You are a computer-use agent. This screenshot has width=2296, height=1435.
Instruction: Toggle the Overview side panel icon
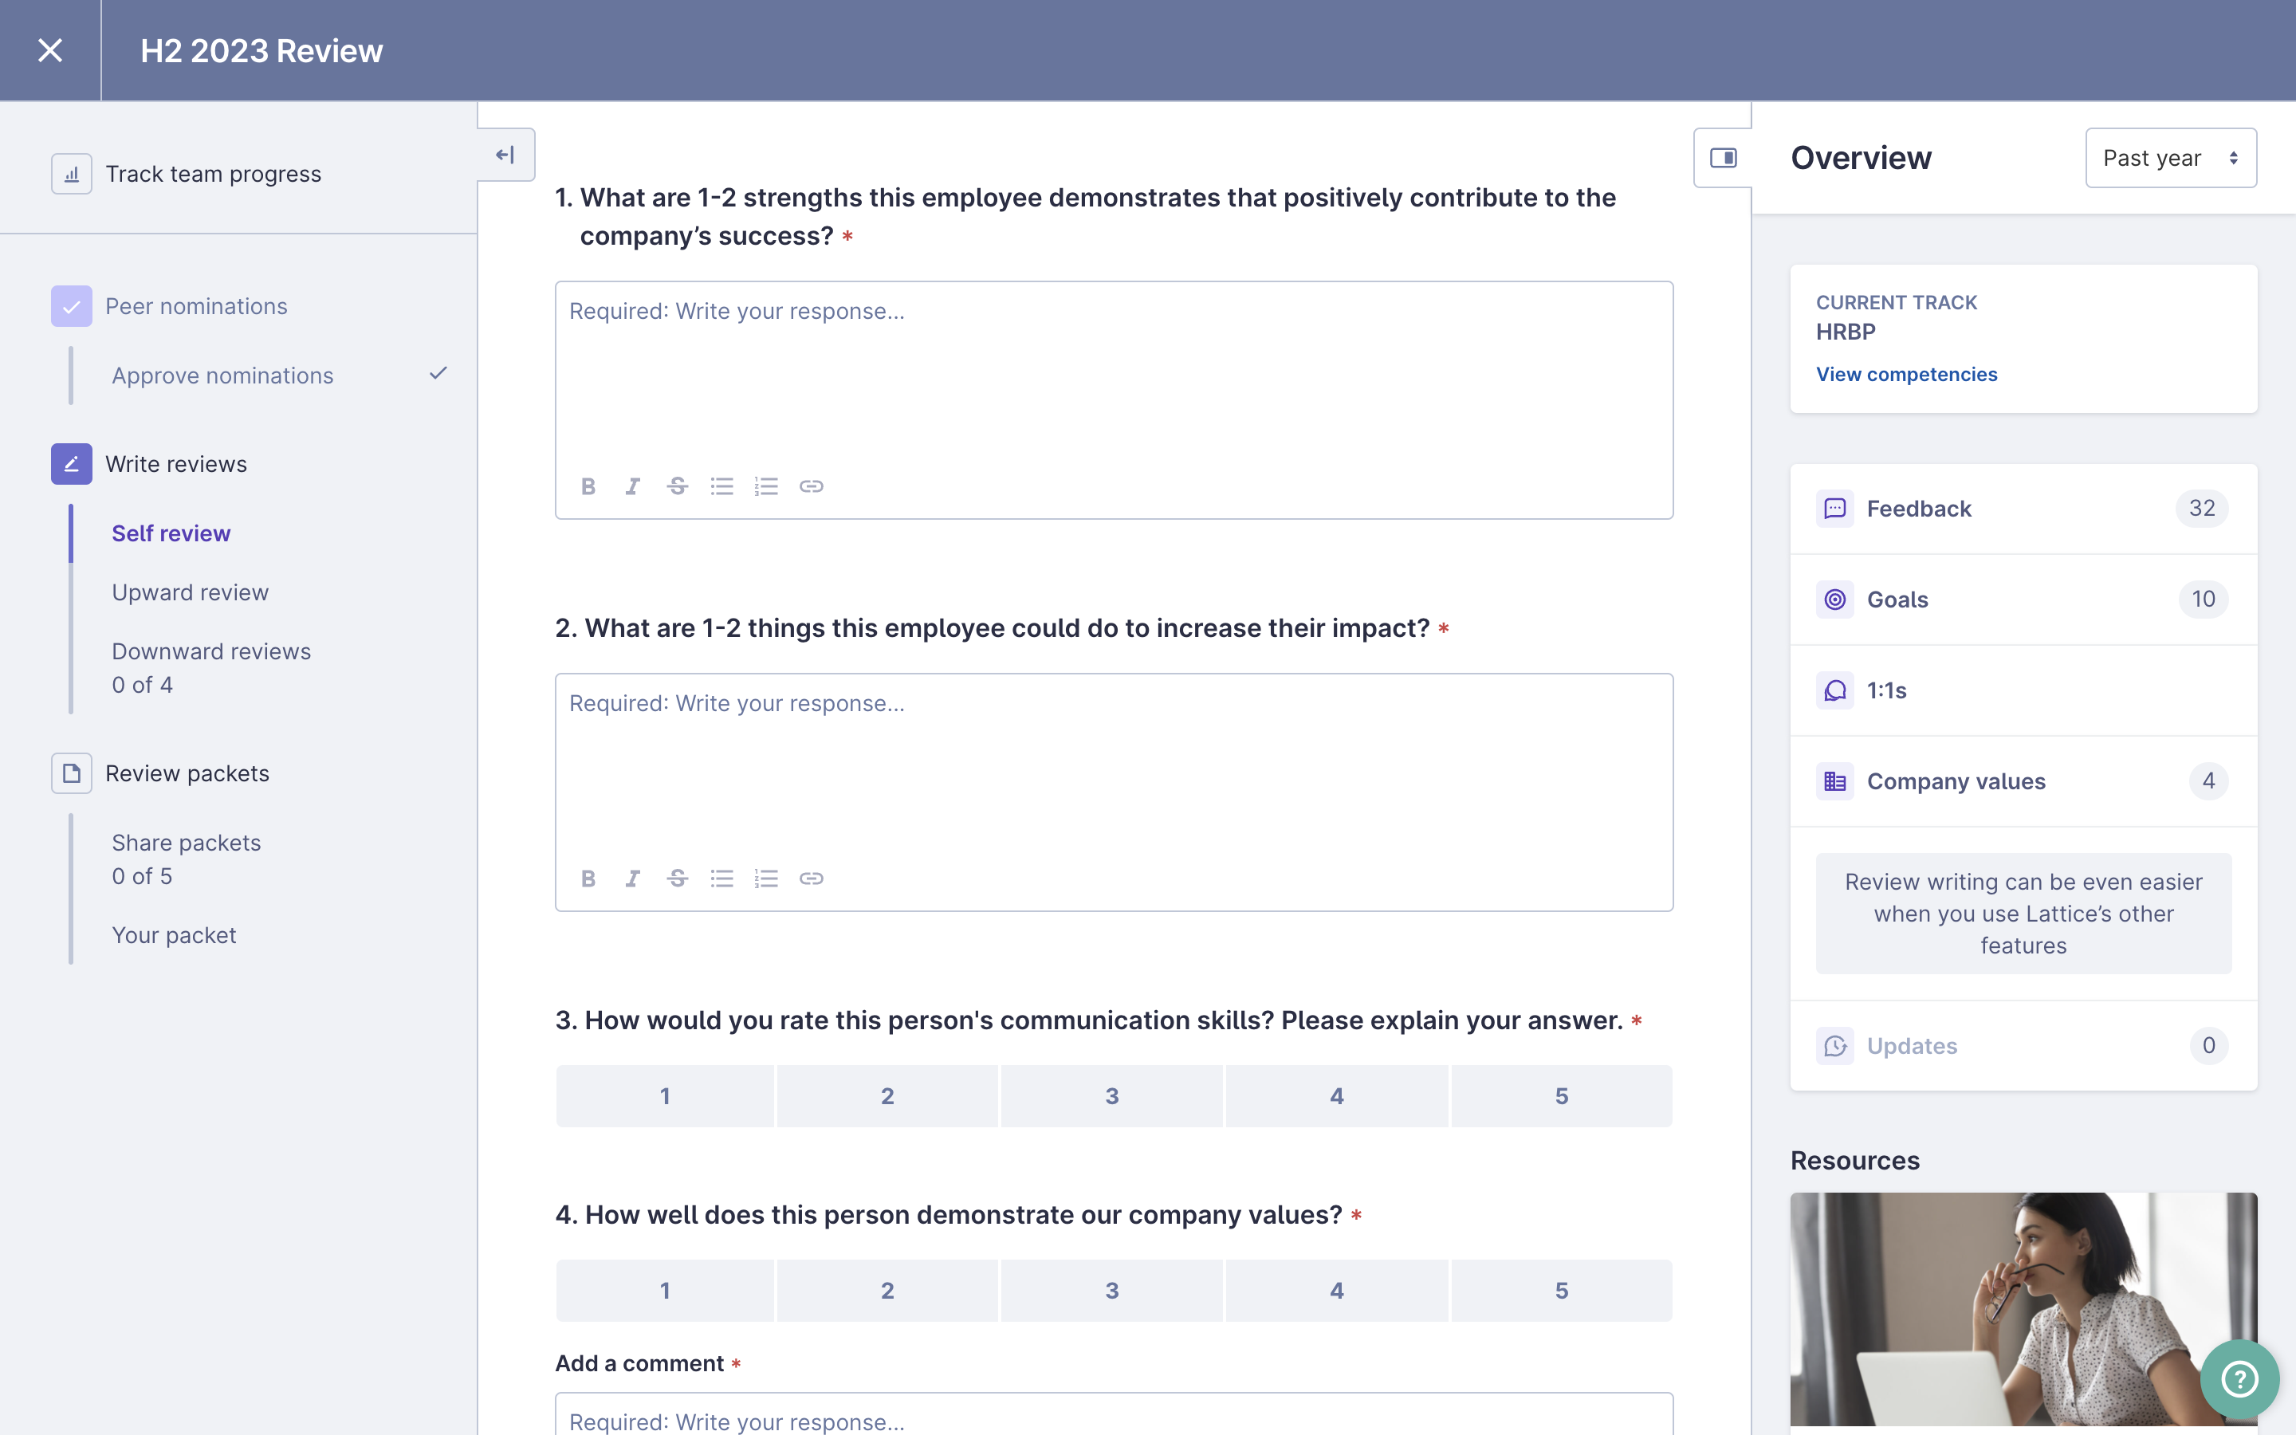(x=1723, y=158)
